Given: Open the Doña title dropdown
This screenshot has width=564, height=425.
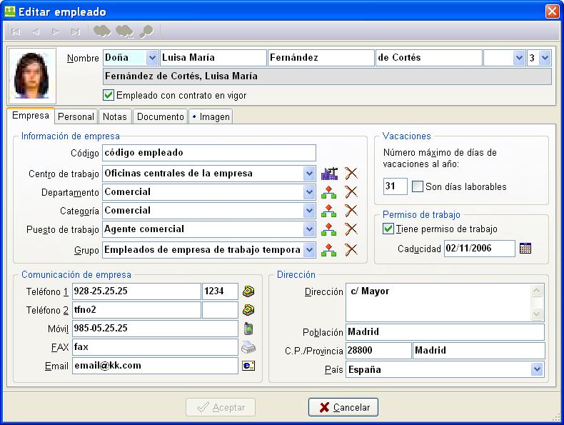Looking at the screenshot, I should (x=152, y=58).
